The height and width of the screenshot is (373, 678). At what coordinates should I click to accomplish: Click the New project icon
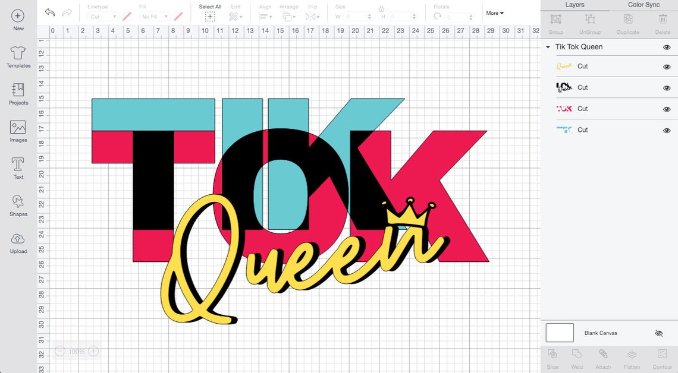[18, 17]
